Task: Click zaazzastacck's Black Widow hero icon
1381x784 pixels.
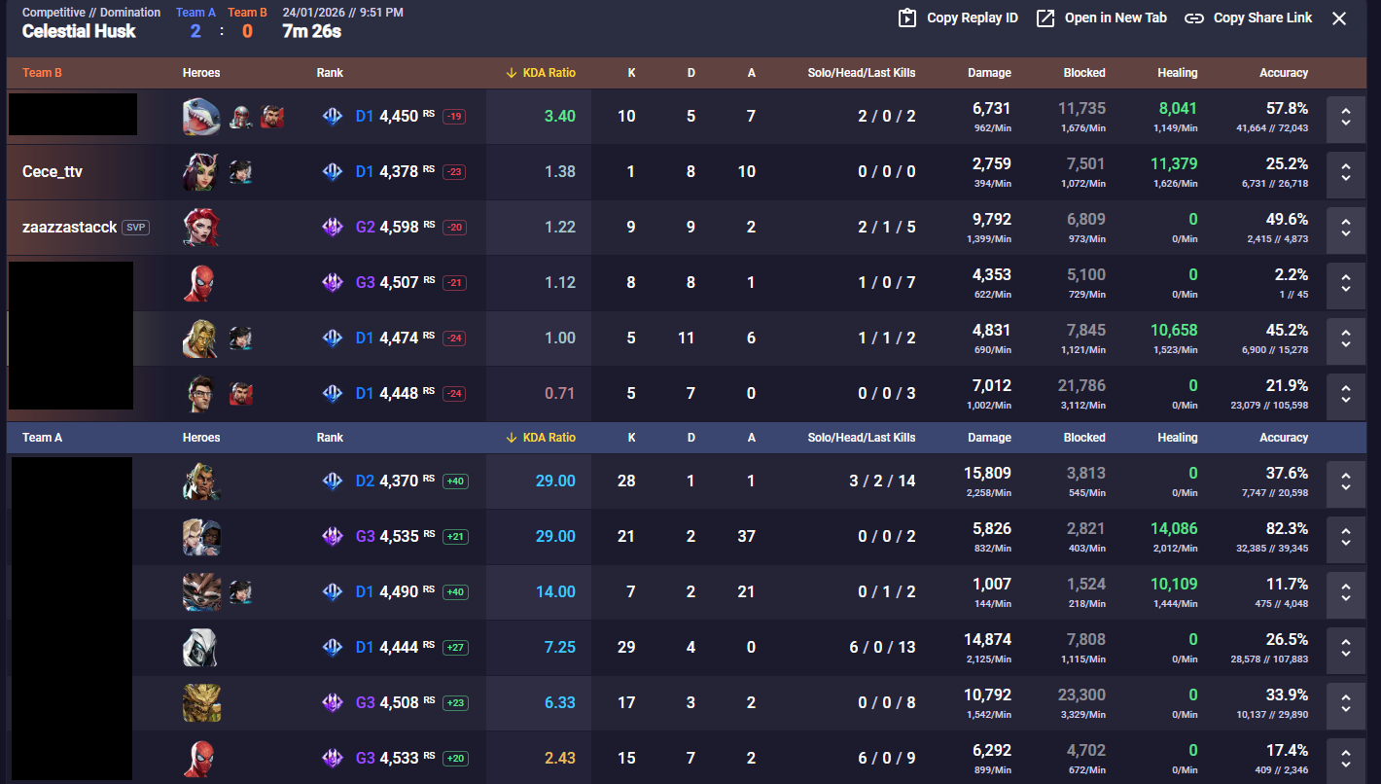Action: pos(201,228)
